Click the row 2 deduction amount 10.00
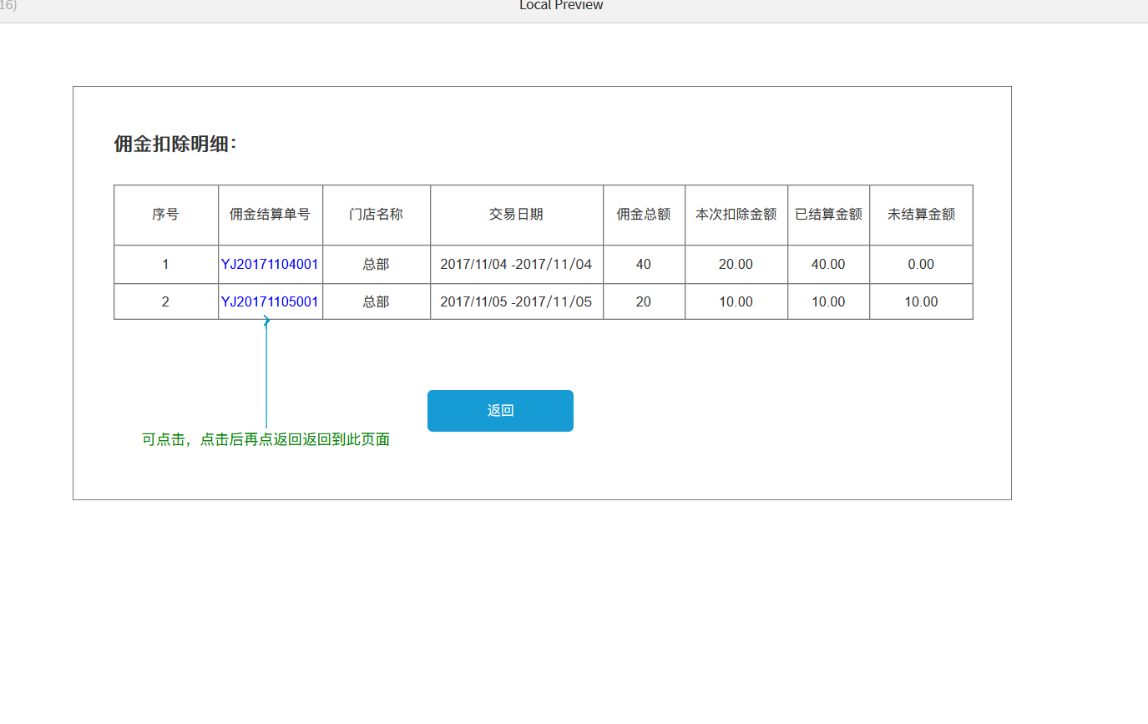The width and height of the screenshot is (1148, 724). pos(736,301)
